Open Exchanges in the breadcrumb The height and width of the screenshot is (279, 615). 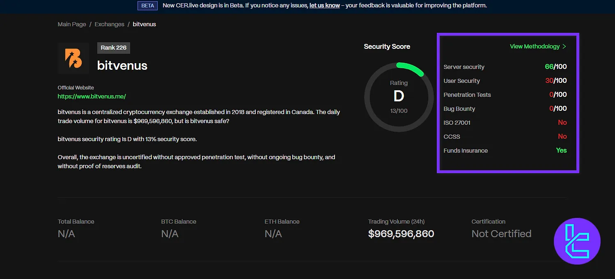[x=109, y=24]
